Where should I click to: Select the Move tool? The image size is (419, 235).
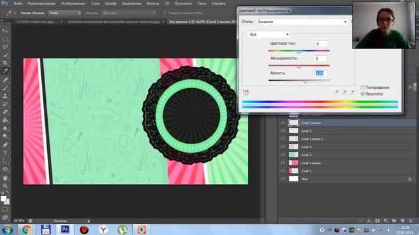[5, 31]
